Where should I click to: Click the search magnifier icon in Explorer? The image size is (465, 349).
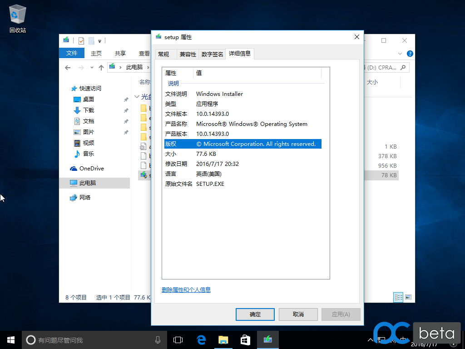(x=403, y=68)
